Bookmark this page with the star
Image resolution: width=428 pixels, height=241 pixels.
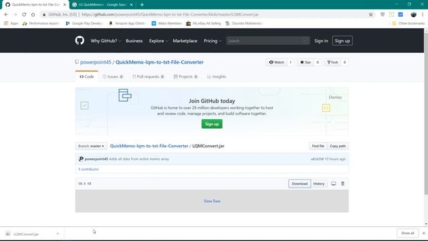(x=370, y=15)
